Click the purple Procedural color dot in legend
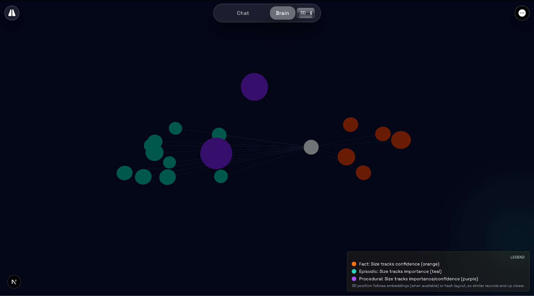The image size is (534, 296). pyautogui.click(x=354, y=279)
